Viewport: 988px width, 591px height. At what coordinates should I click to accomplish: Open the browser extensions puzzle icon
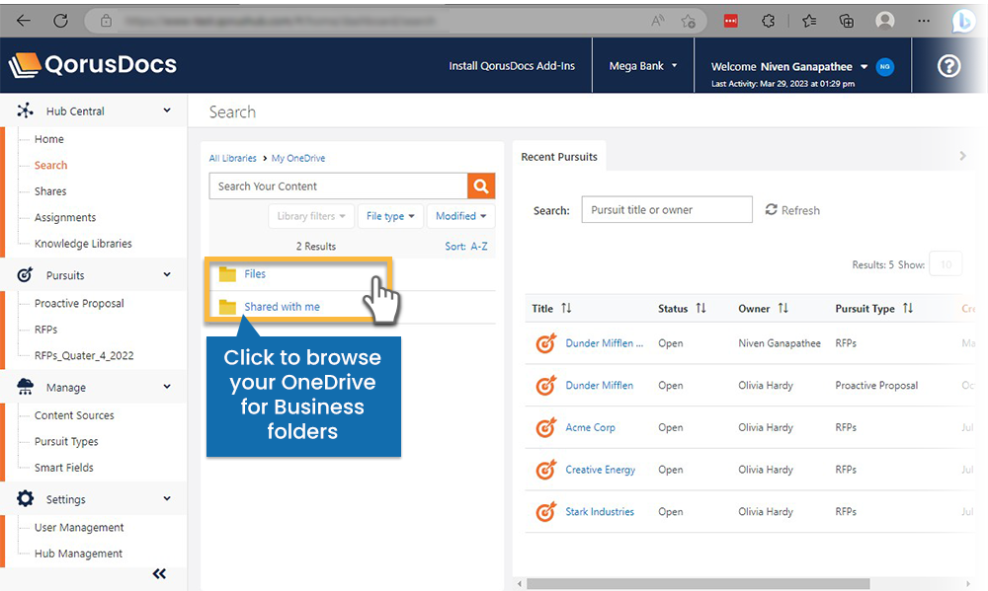click(768, 21)
